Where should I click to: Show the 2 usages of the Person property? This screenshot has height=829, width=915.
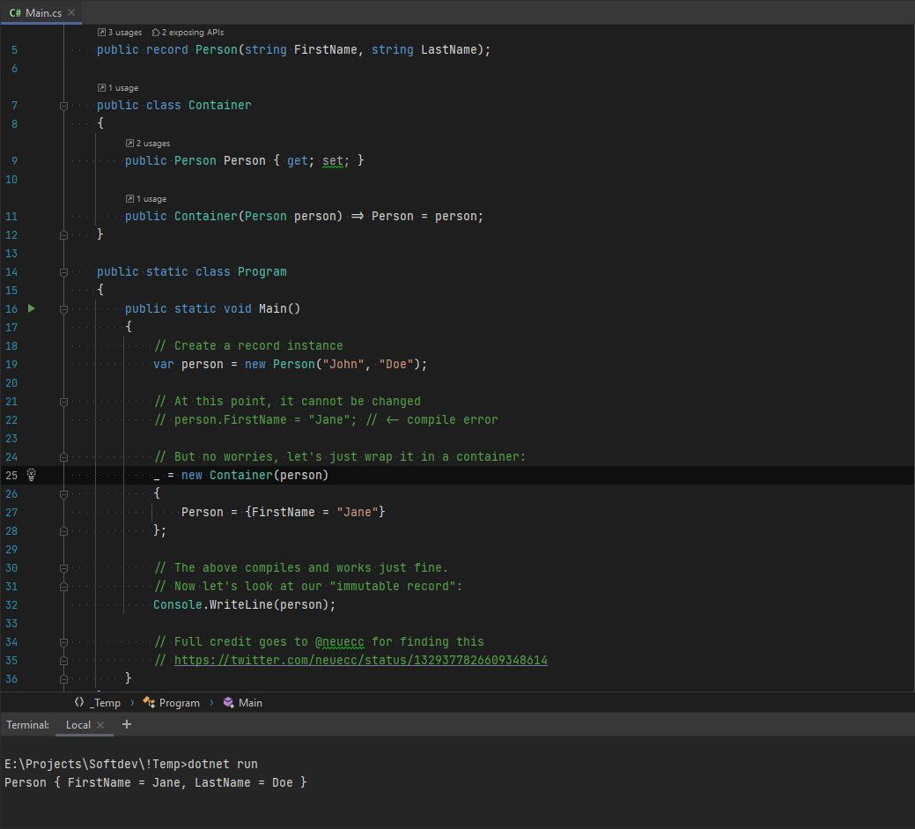point(147,143)
